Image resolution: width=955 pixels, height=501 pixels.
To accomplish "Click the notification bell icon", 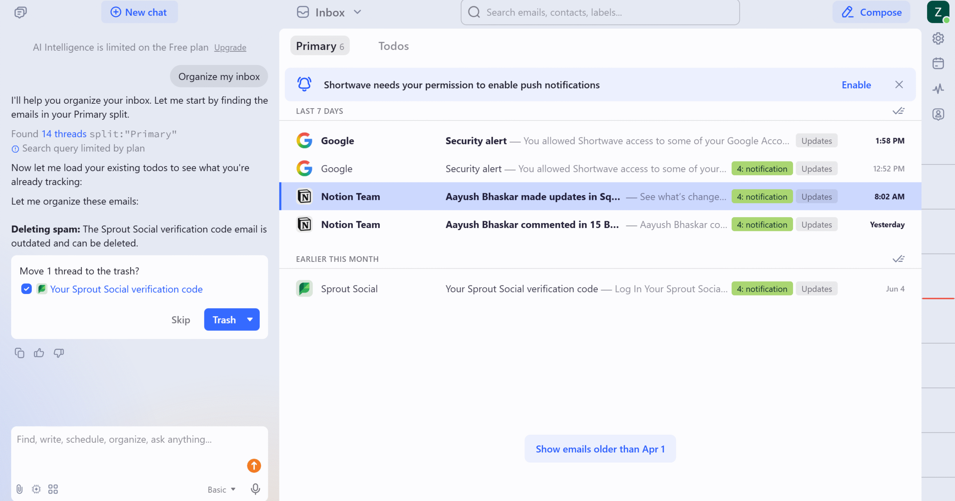I will tap(304, 84).
